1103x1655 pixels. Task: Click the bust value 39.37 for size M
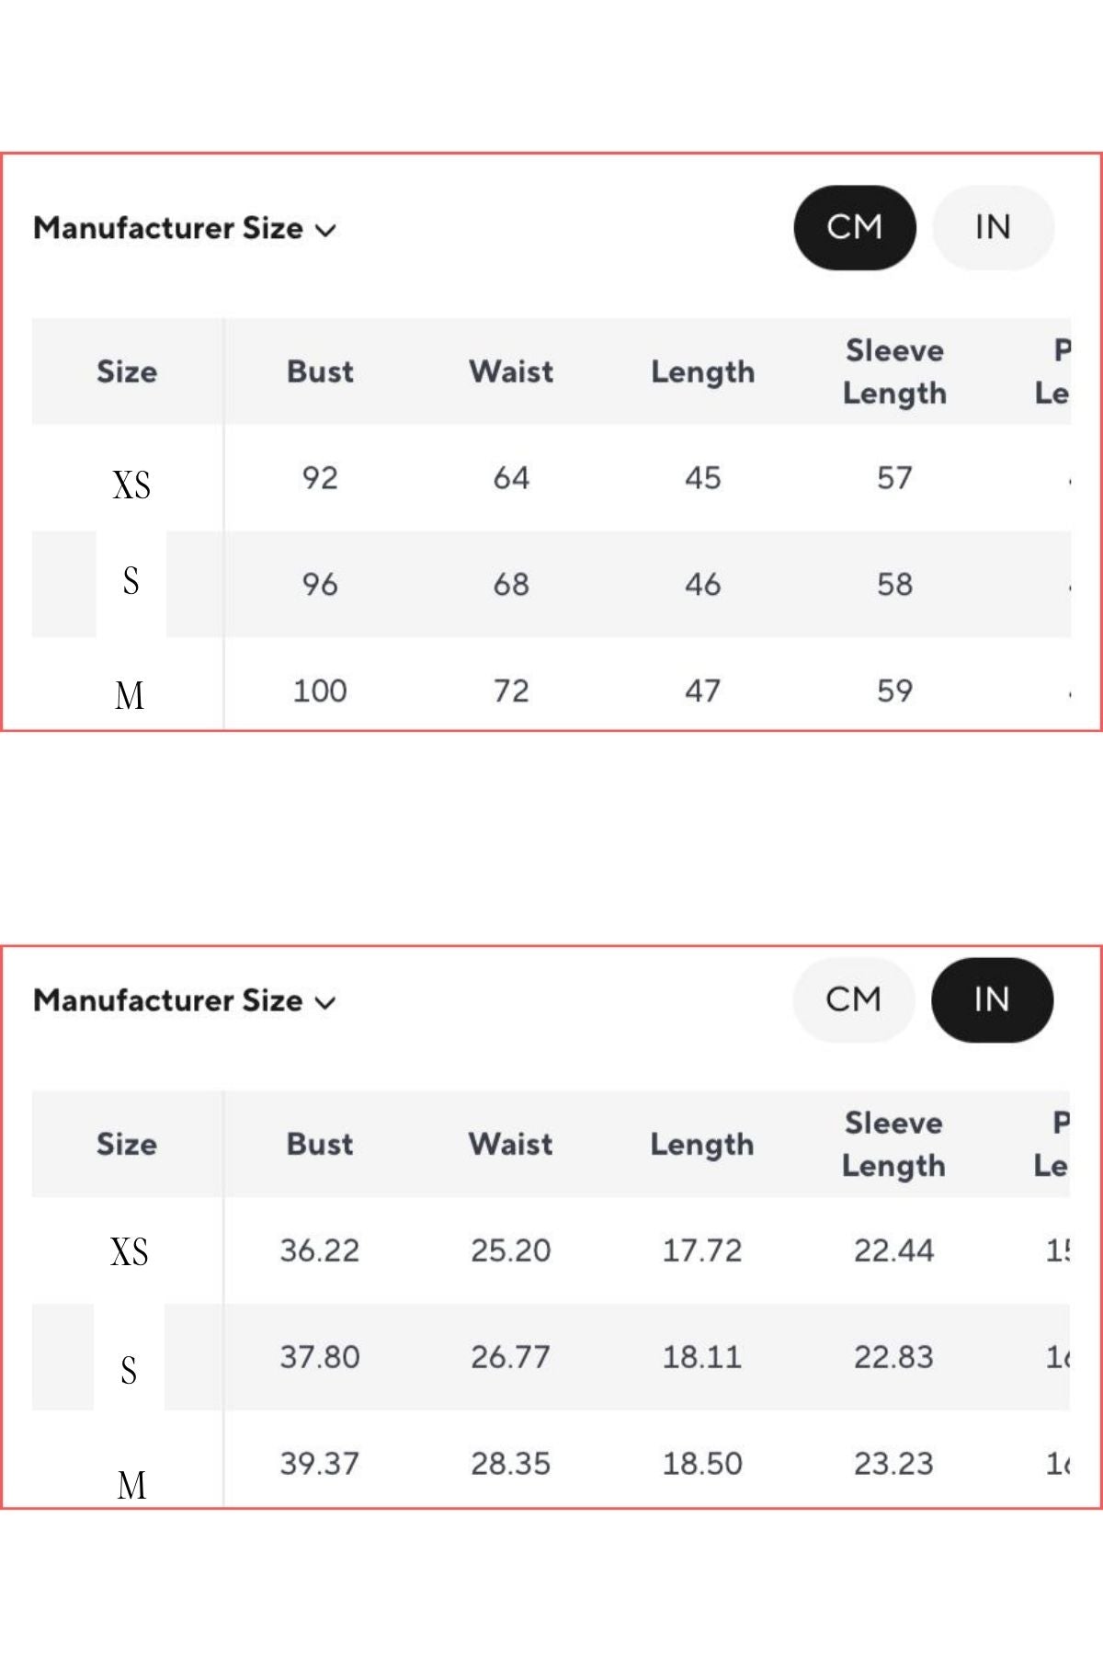click(x=320, y=1464)
